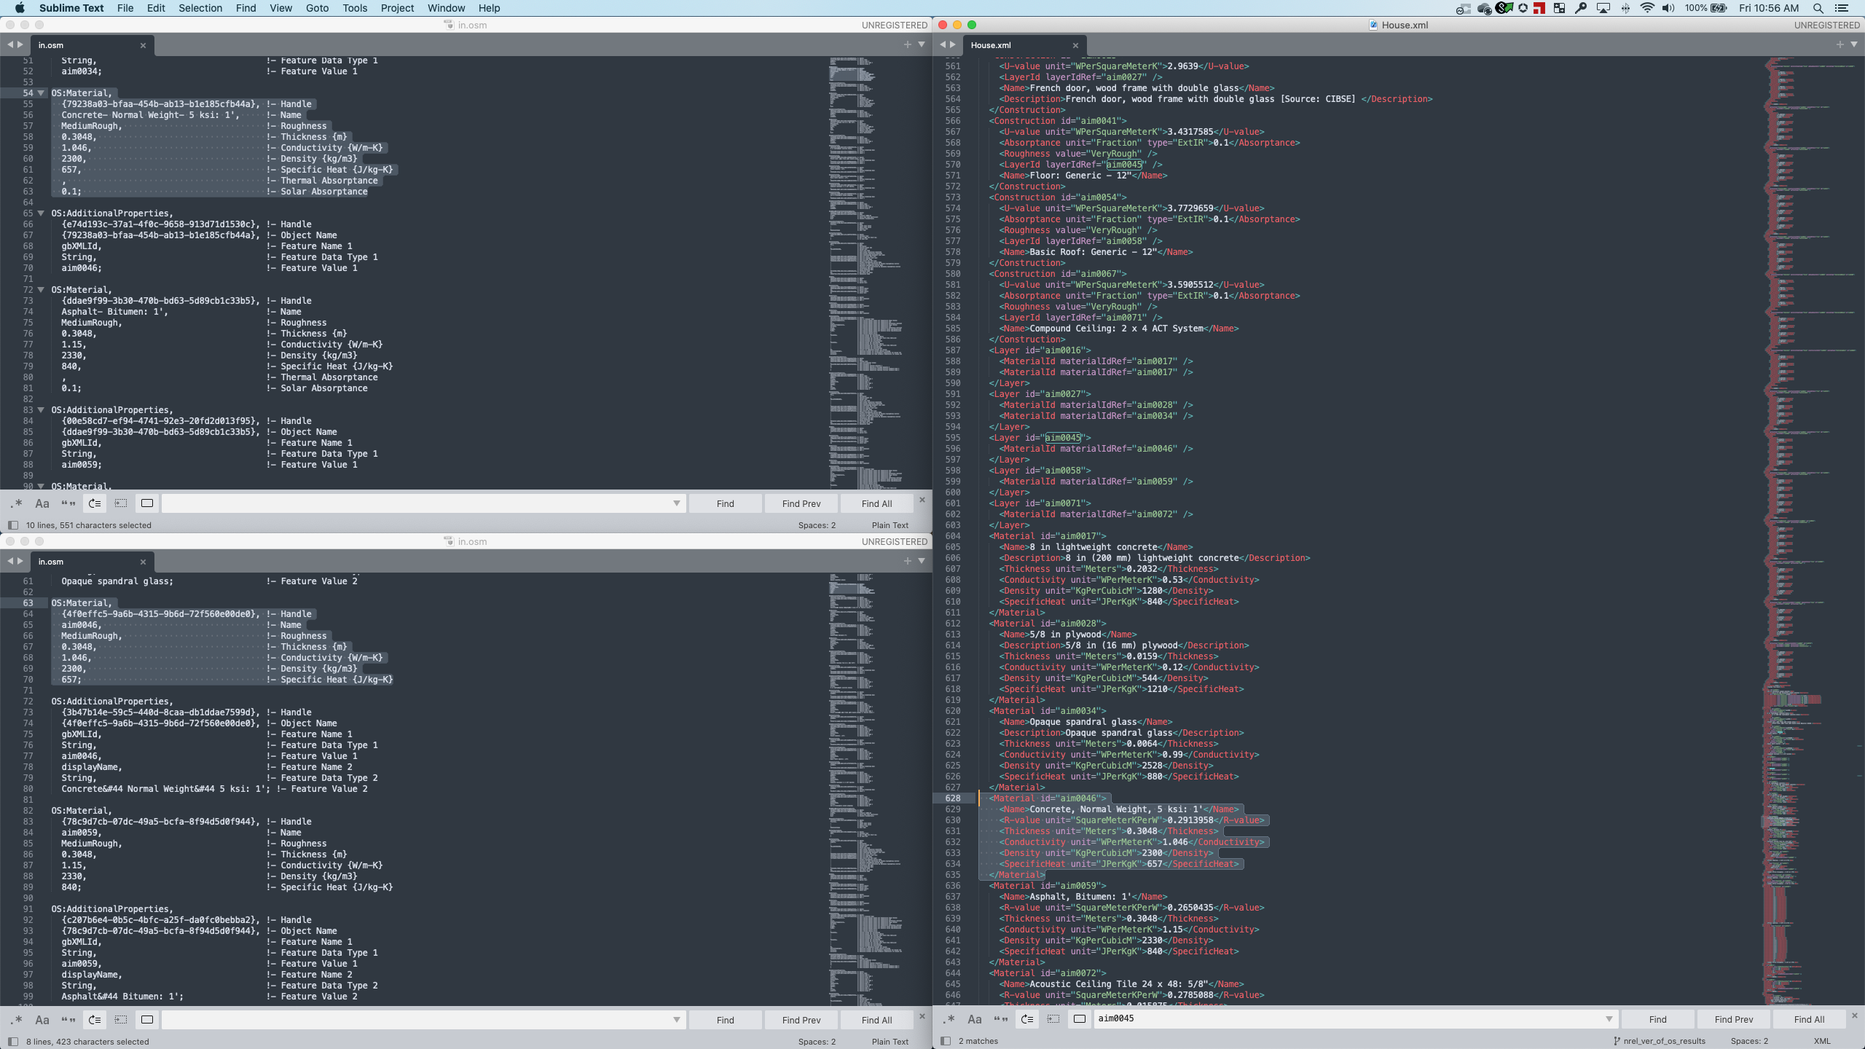Collapse the OS:Material fold at line 54
Viewport: 1865px width, 1049px height.
point(41,93)
